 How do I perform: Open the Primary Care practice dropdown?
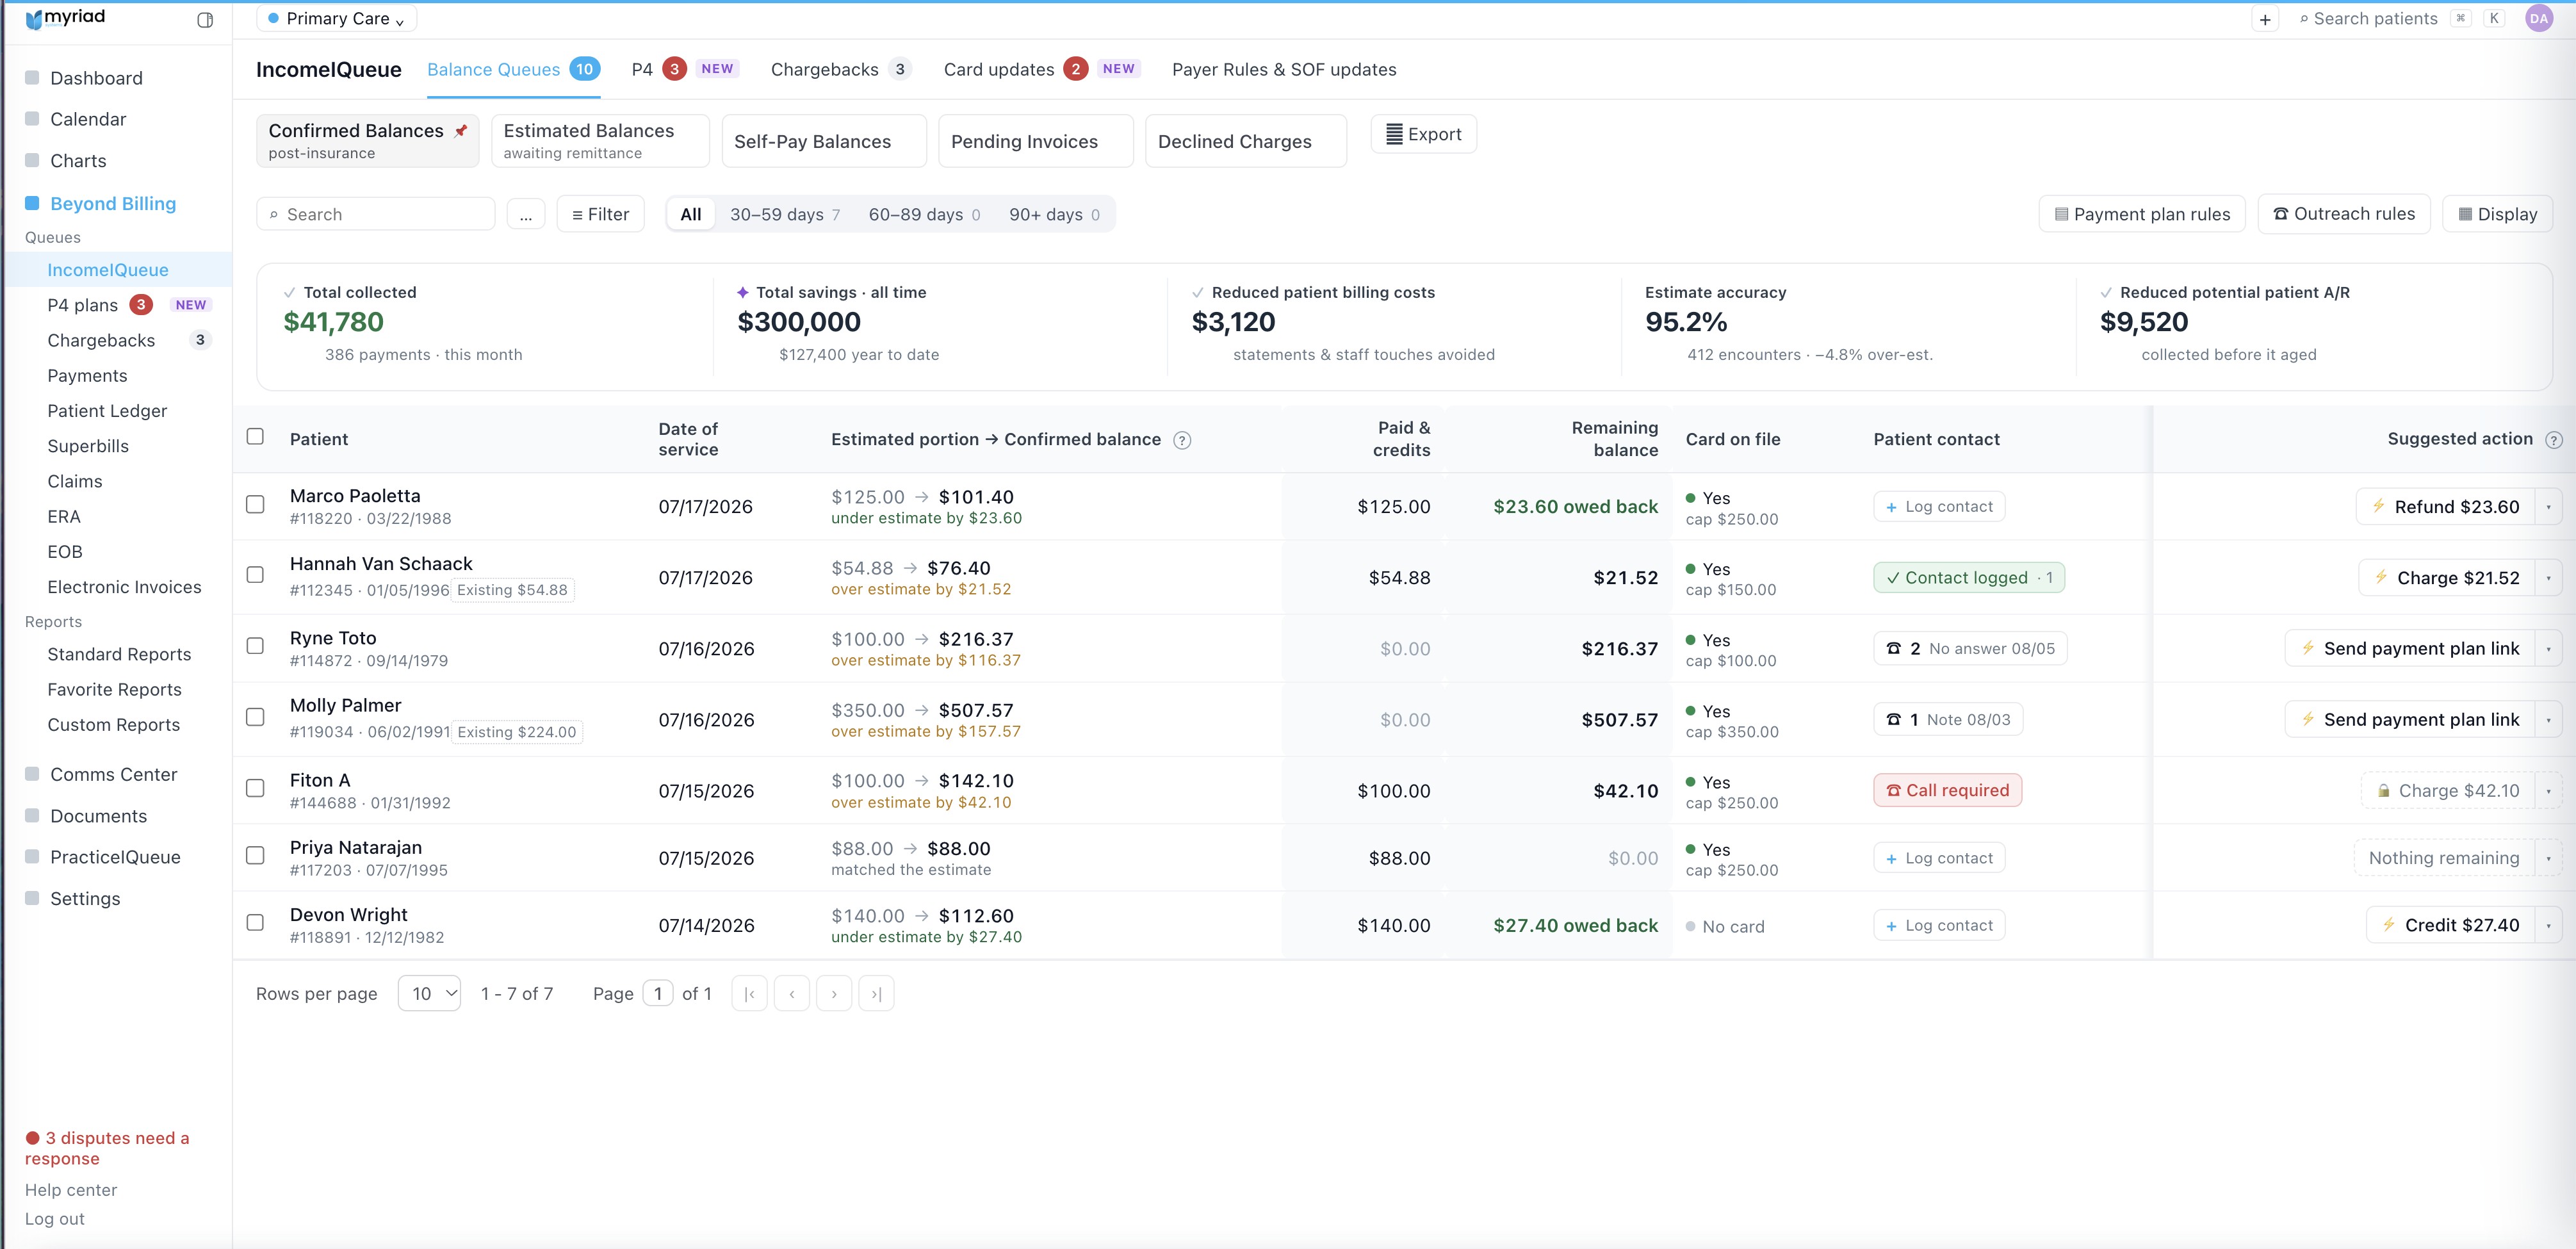point(336,19)
